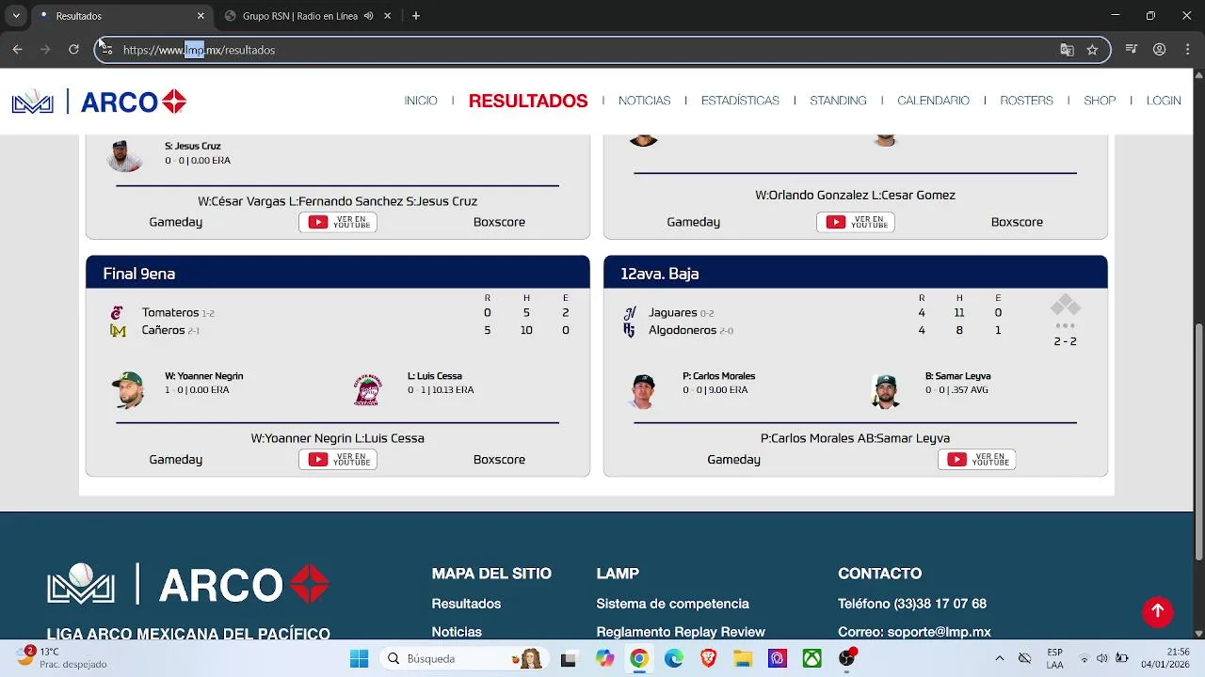Select the Resultados browser tab
The height and width of the screenshot is (677, 1205).
click(122, 16)
